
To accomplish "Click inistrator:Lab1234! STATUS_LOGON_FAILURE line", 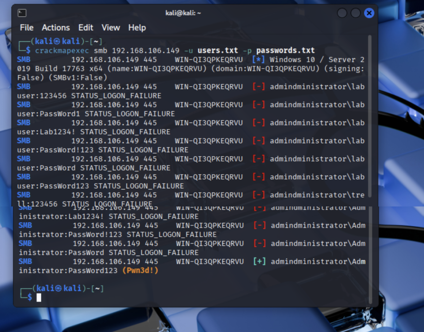I will point(109,216).
